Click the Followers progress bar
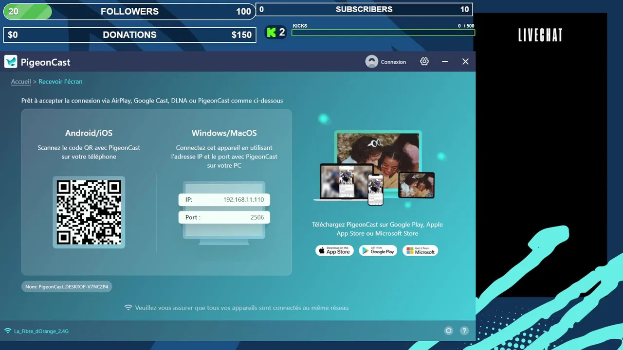 coord(129,12)
